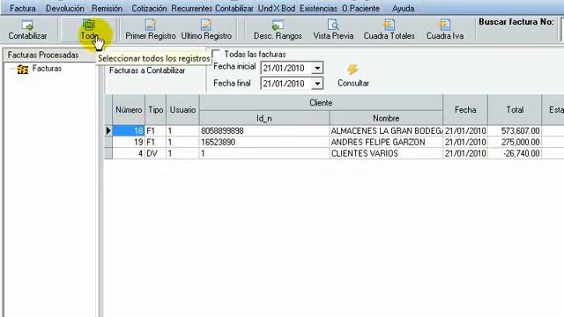The width and height of the screenshot is (564, 317).
Task: Click DV type cell
Action: pos(155,153)
